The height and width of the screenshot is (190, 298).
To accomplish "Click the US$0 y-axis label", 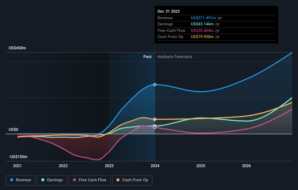I will [13, 130].
